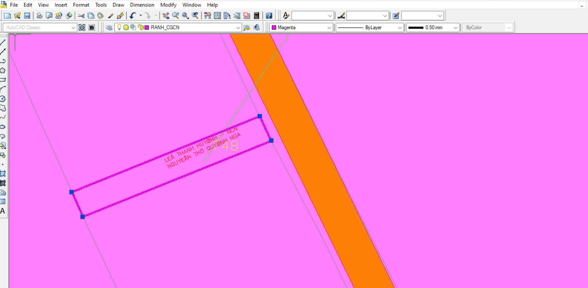The height and width of the screenshot is (288, 588).
Task: Open the Help menu
Action: pyautogui.click(x=212, y=5)
